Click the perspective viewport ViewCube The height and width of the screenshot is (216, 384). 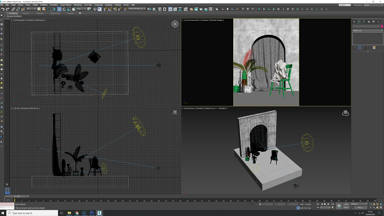click(x=346, y=113)
